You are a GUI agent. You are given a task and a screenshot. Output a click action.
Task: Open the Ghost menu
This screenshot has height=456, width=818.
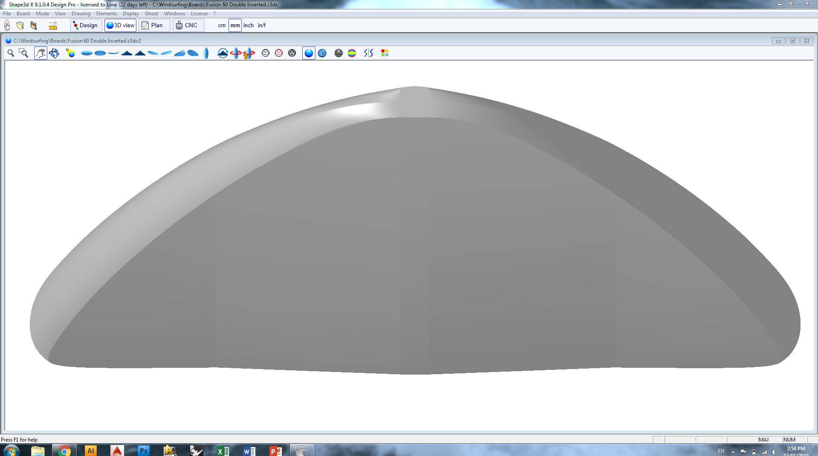click(151, 14)
